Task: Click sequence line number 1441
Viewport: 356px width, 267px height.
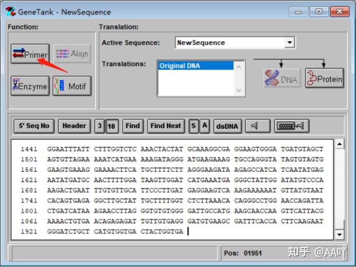Action: tap(29, 149)
